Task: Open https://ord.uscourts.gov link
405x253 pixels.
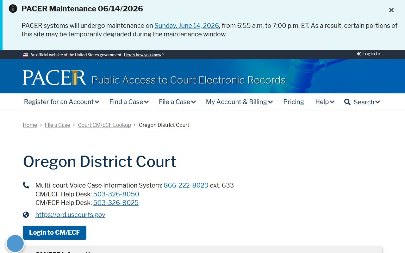Action: tap(70, 215)
